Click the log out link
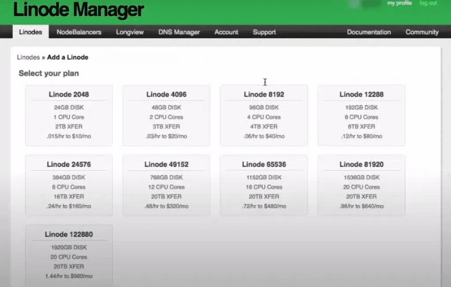 tap(428, 3)
